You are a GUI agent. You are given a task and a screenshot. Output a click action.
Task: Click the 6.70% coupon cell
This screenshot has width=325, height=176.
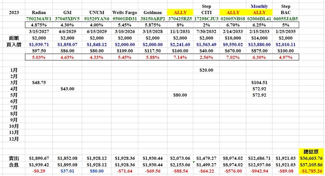(233, 25)
